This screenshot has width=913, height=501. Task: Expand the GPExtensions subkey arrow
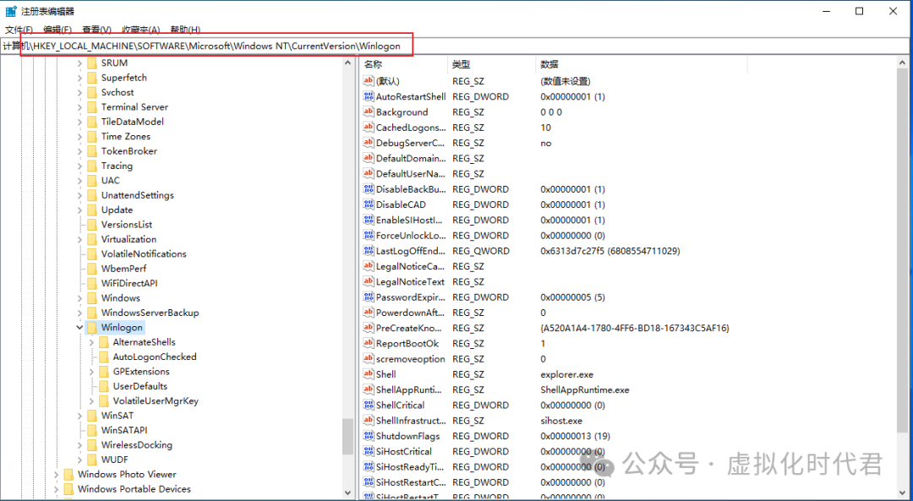(x=91, y=371)
